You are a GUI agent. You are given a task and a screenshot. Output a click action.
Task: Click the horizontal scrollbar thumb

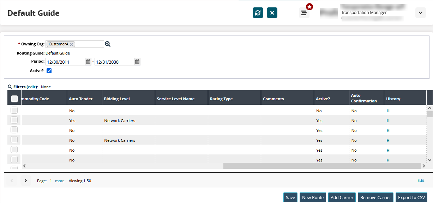pos(322,166)
